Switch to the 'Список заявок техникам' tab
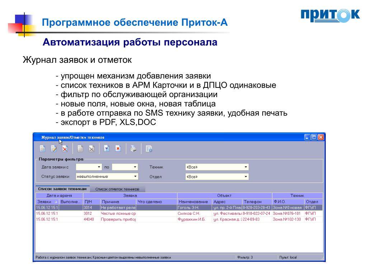Image resolution: width=367 pixels, height=275 pixels. 62,189
